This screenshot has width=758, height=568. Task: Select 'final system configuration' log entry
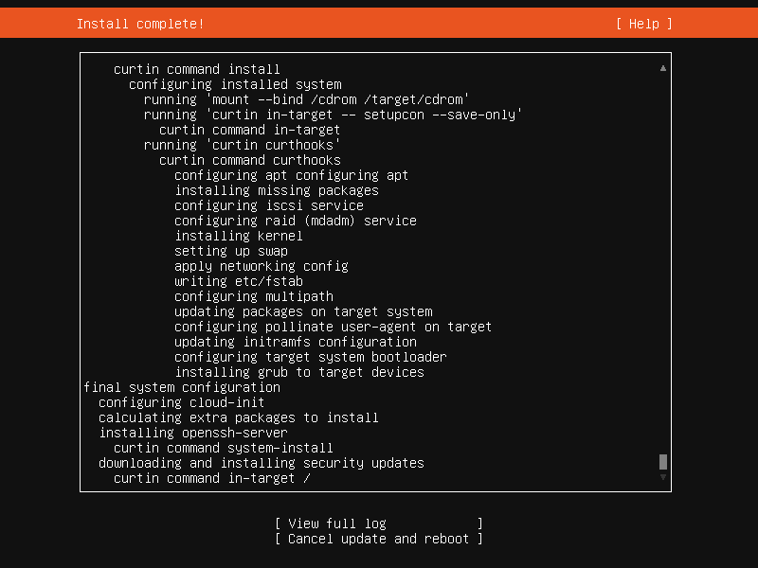click(182, 387)
